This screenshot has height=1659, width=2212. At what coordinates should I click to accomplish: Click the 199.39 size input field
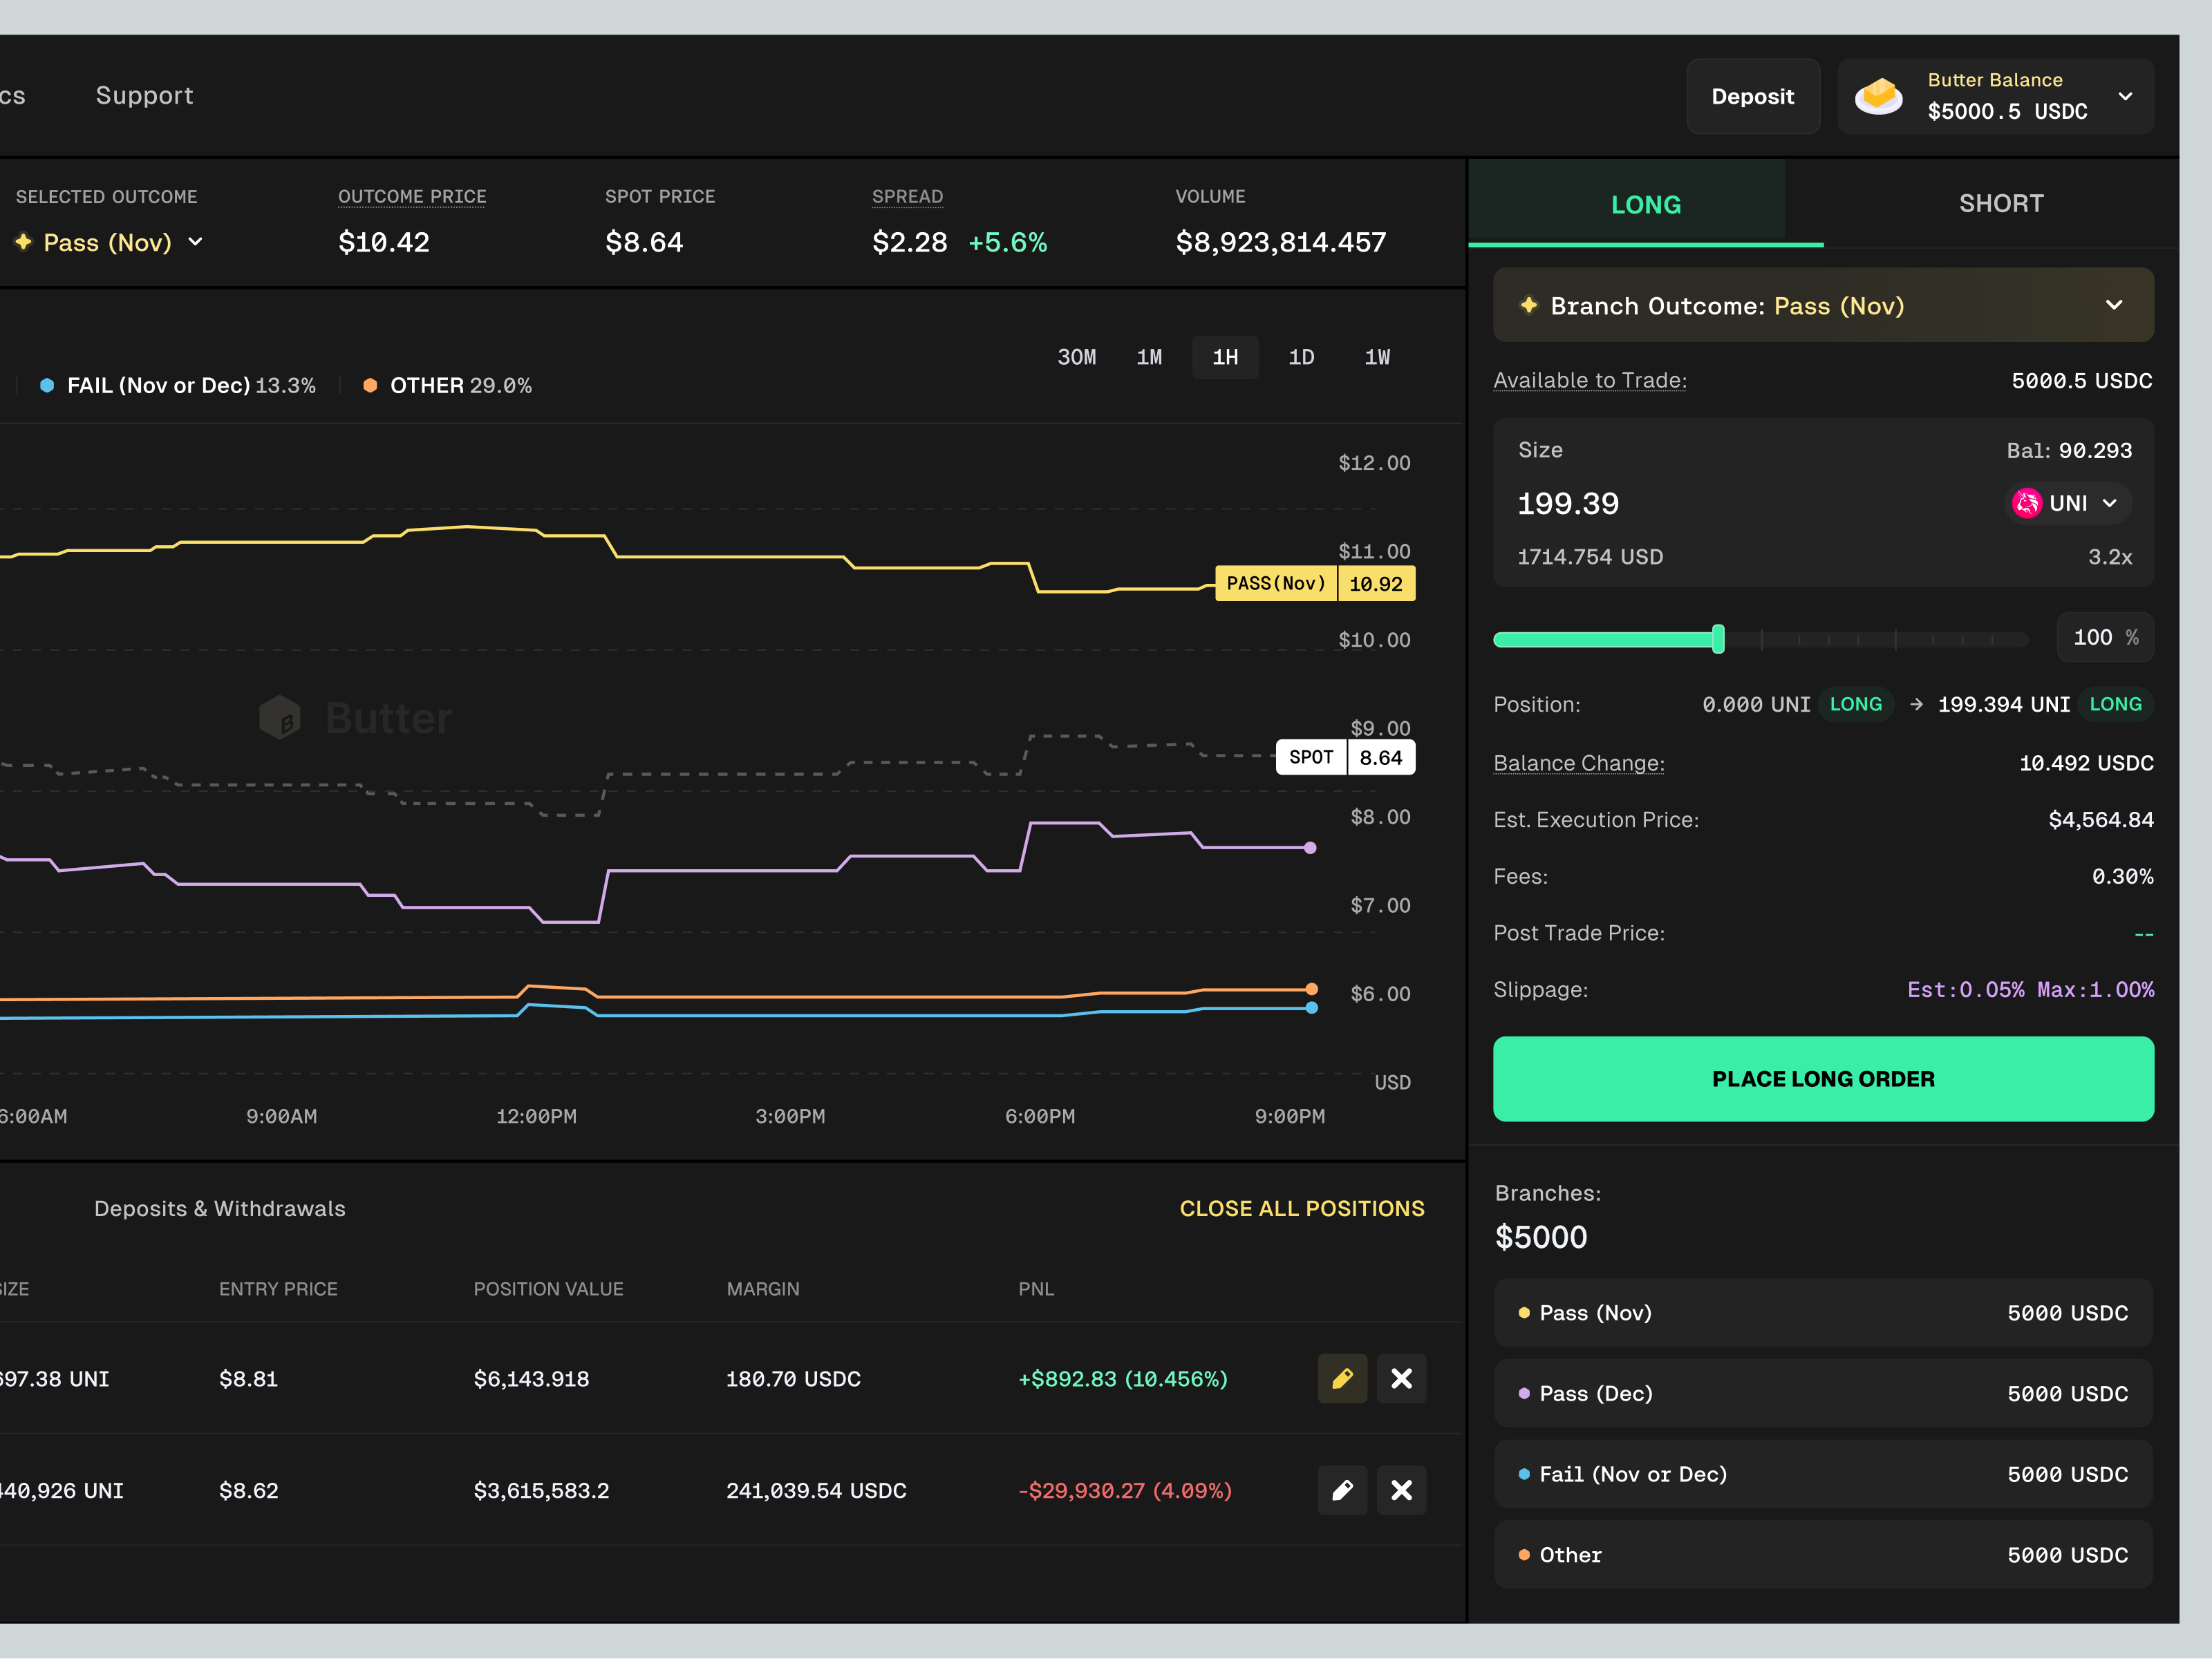tap(1568, 504)
